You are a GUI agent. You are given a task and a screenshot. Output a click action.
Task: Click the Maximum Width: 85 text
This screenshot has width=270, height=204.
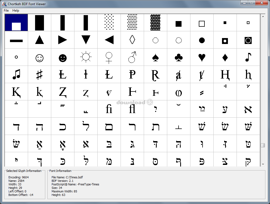pyautogui.click(x=64, y=191)
